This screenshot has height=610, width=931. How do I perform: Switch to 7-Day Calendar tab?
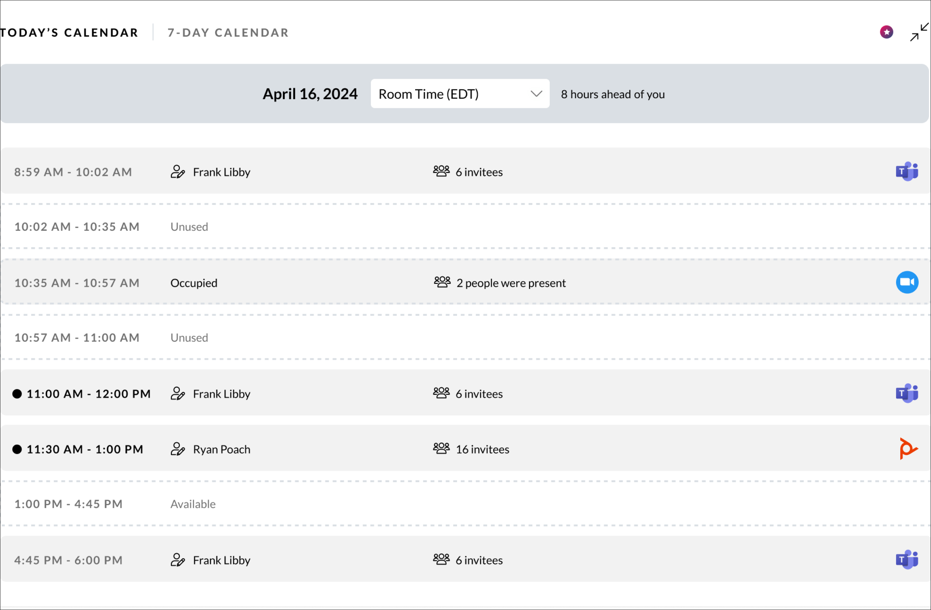pyautogui.click(x=228, y=32)
